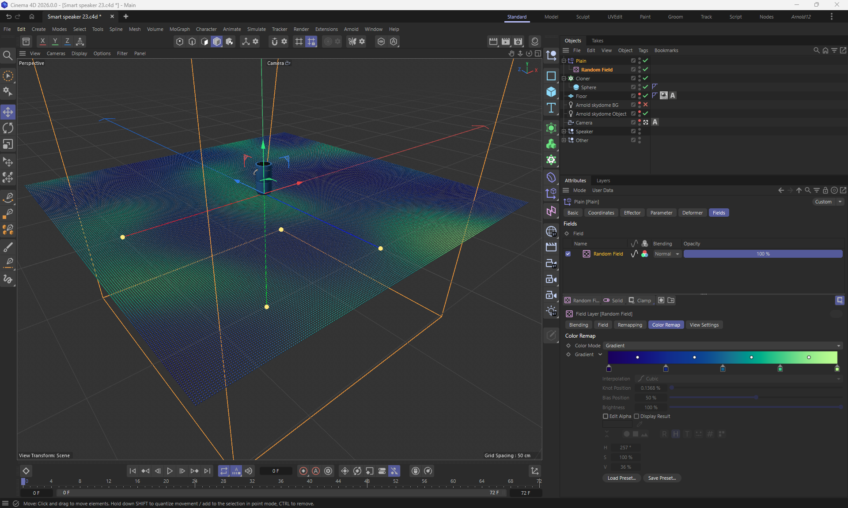
Task: Activate the Scale tool
Action: coord(8,144)
